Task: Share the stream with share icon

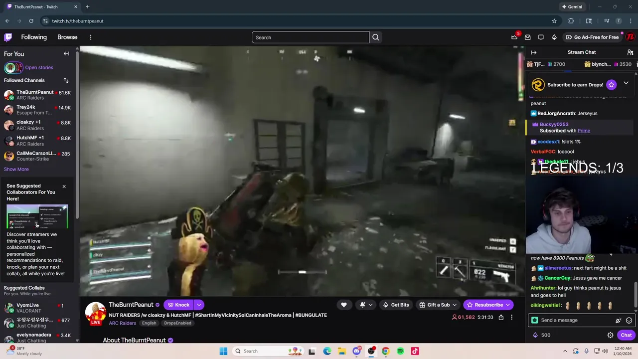Action: coord(501,317)
